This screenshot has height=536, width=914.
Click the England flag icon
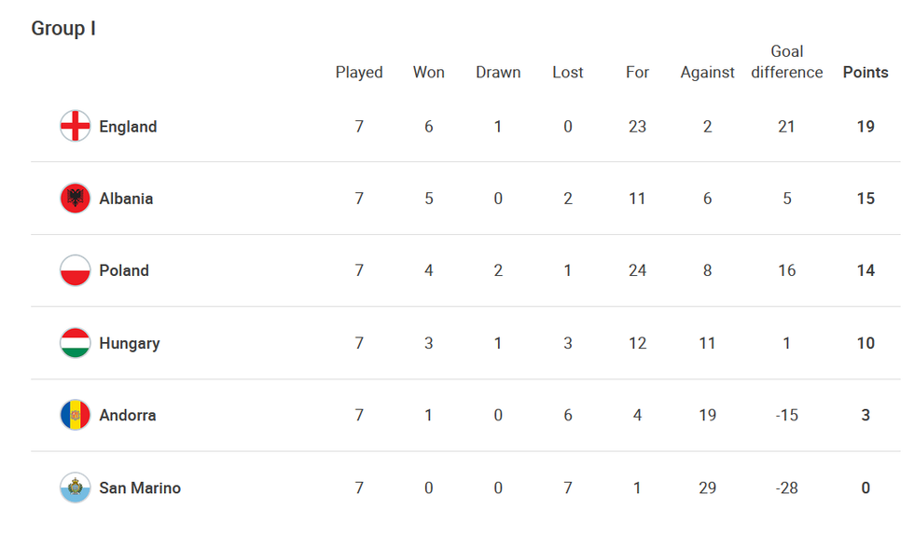coord(75,126)
